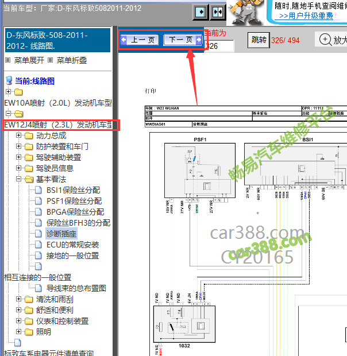Collapse the EW12J4喷射 (2.3L) folder node
This screenshot has height=356, width=347.
pos(9,113)
